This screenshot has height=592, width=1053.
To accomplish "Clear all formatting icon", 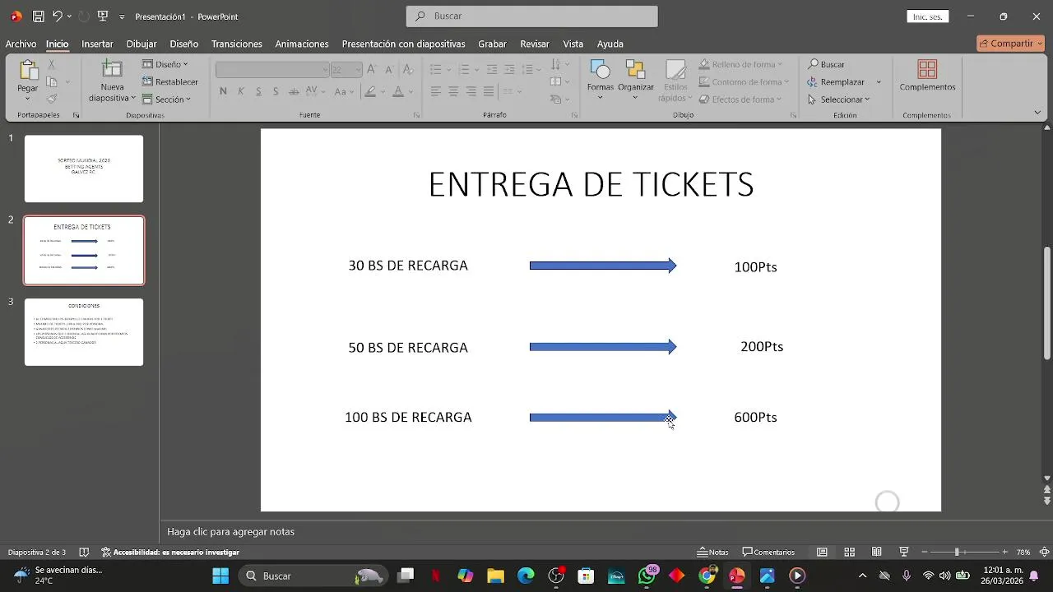I will pos(408,70).
